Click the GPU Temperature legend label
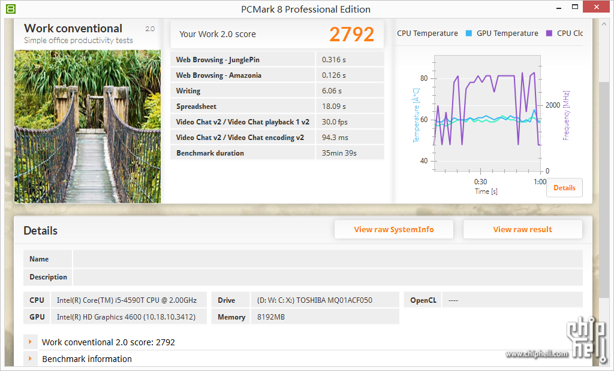Viewport: 614px width, 371px height. (507, 34)
